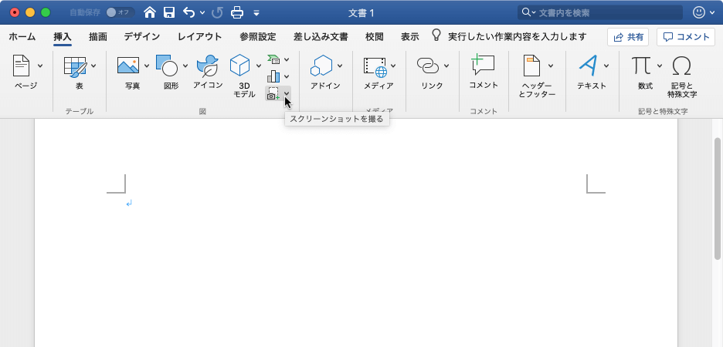
Task: Switch to the 描画 tab
Action: point(98,37)
